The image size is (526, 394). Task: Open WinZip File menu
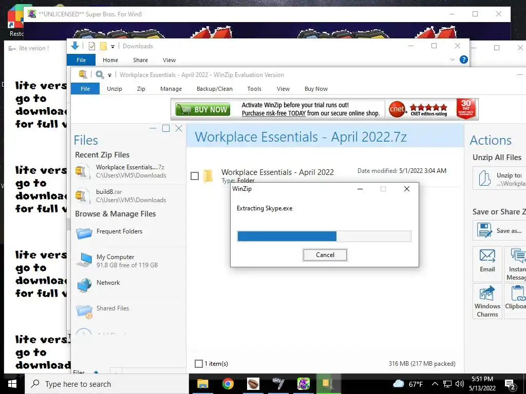pyautogui.click(x=85, y=89)
